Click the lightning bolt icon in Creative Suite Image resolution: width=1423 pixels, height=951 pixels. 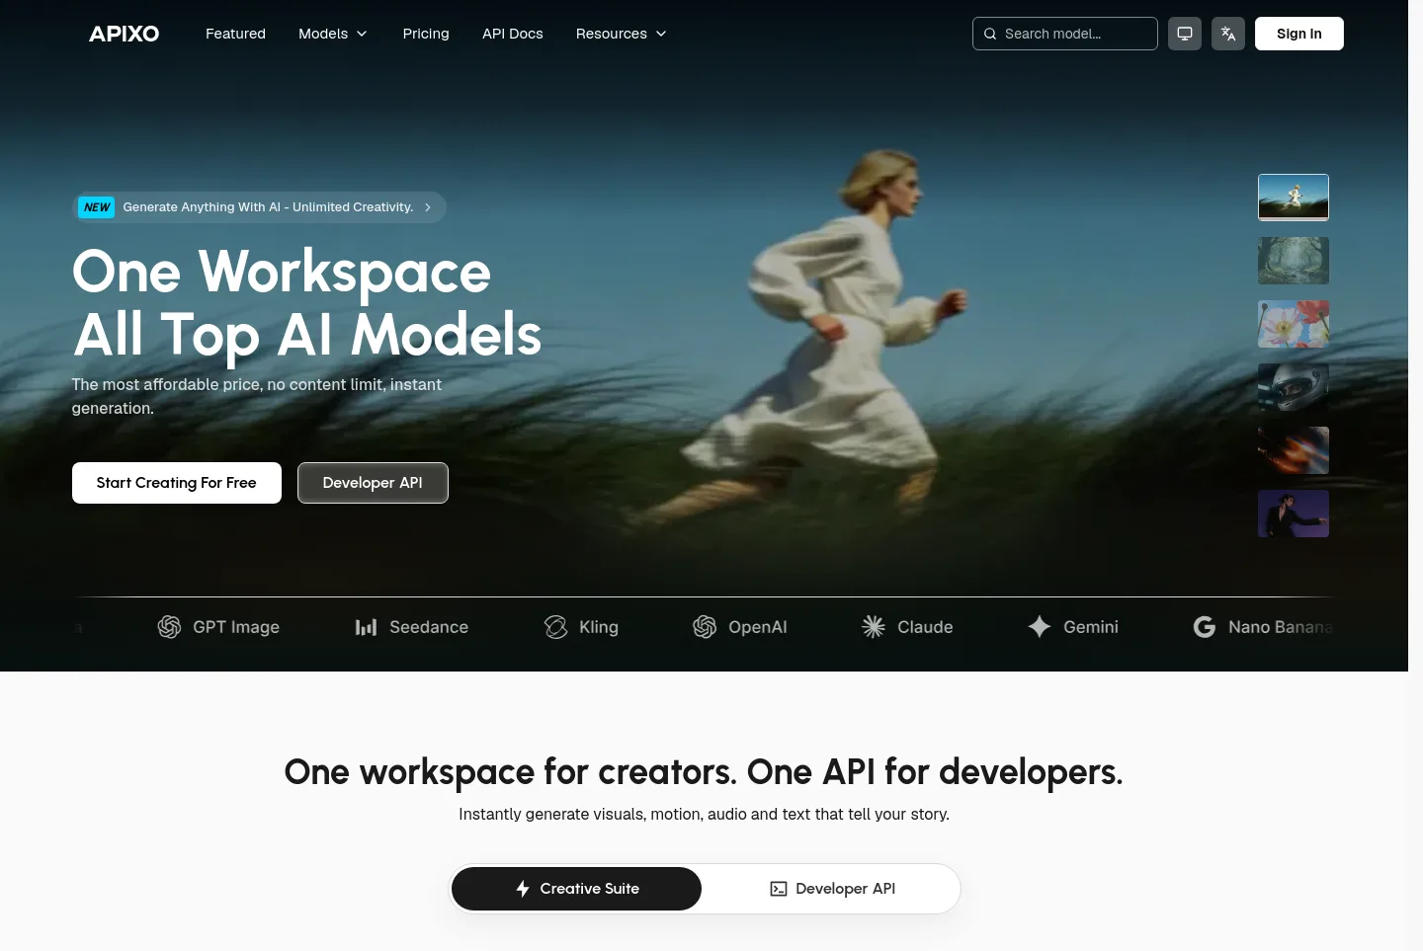523,889
